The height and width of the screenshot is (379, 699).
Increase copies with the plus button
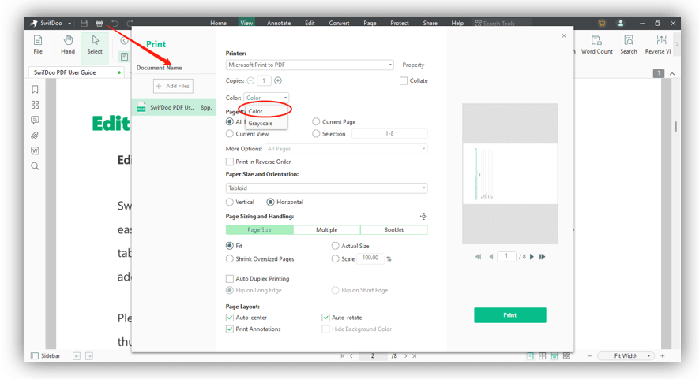pos(278,80)
